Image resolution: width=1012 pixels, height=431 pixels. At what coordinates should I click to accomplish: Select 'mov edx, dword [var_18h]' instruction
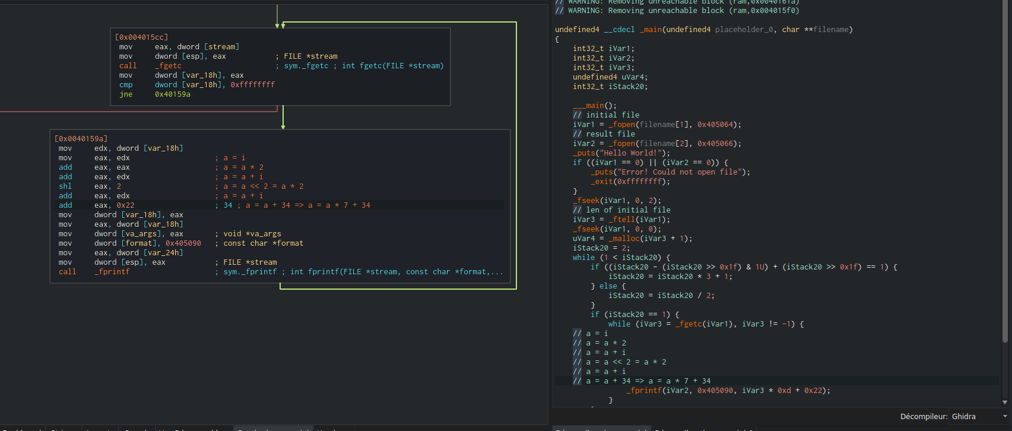(x=121, y=148)
